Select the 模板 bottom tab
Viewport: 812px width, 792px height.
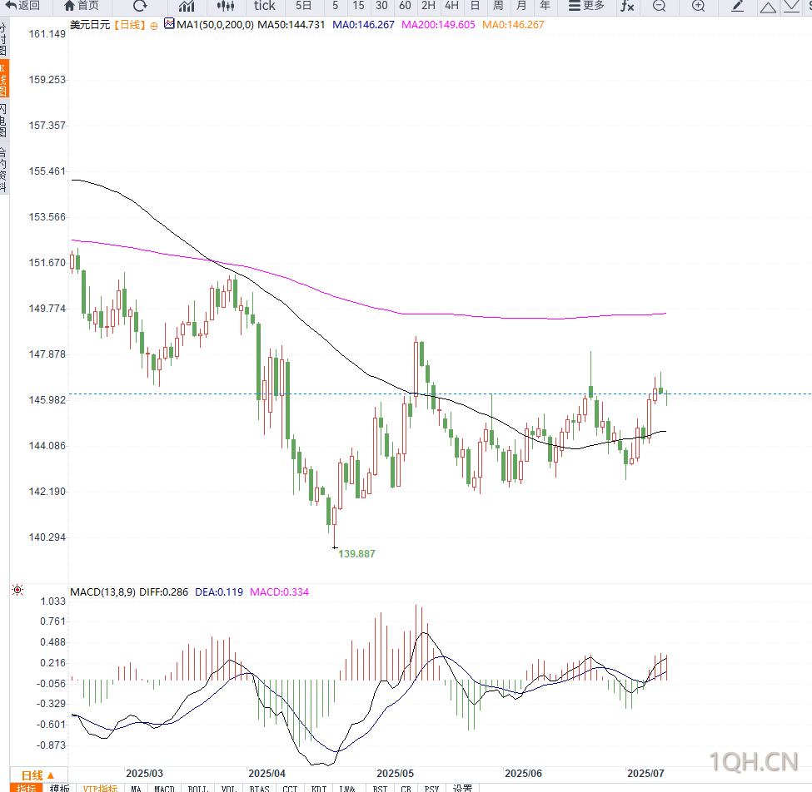click(60, 788)
